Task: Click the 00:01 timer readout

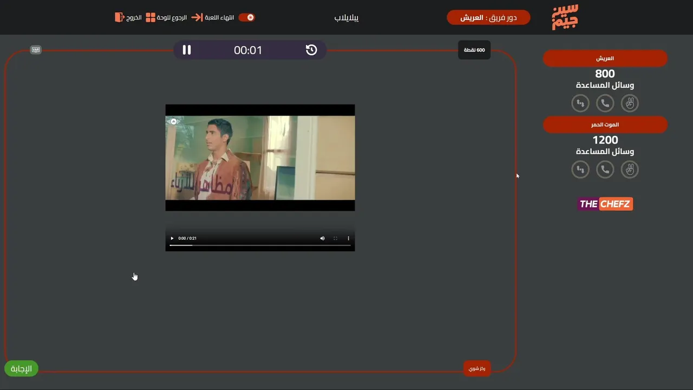Action: coord(248,50)
